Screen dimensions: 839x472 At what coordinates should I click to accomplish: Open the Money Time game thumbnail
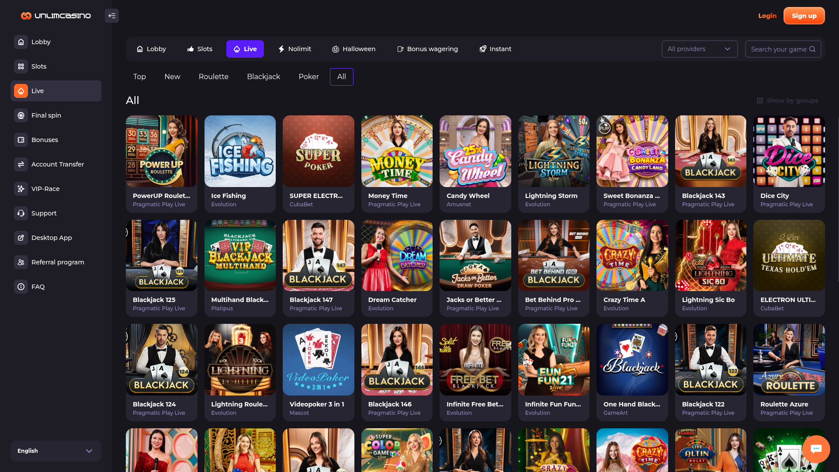click(x=397, y=151)
